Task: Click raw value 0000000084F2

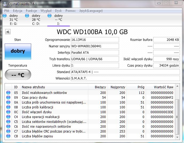Action: [162, 98]
